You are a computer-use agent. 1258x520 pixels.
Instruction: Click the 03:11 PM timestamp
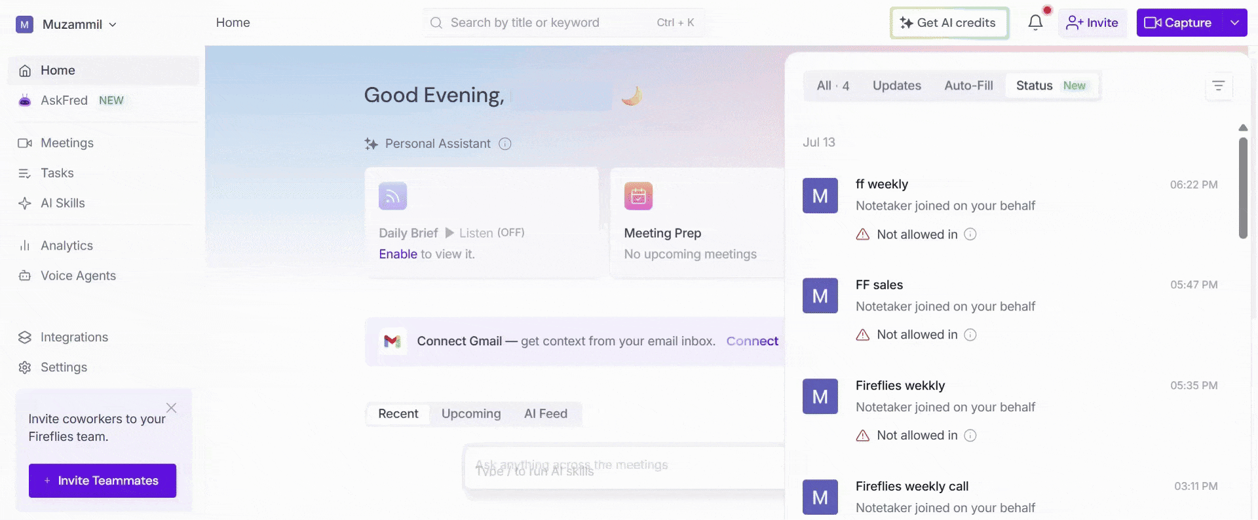click(1196, 487)
